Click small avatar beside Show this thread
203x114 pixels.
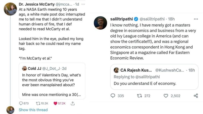11,110
